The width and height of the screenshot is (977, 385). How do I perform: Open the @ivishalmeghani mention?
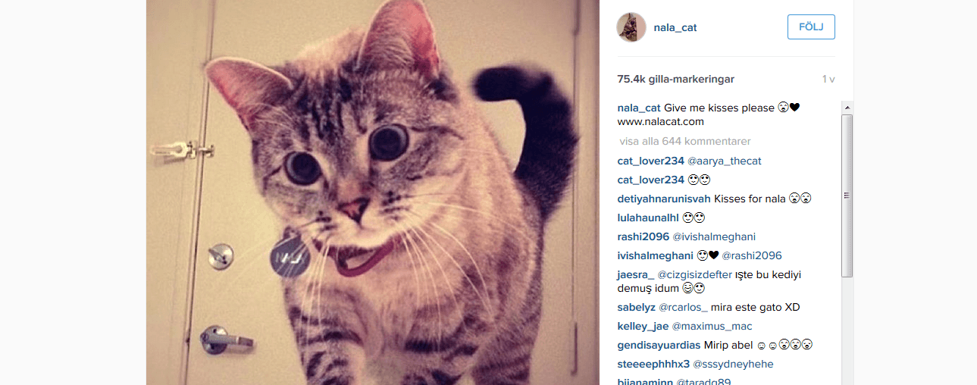point(714,236)
